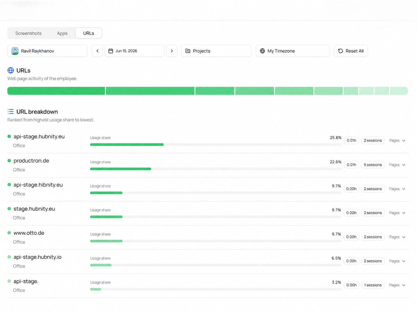Click the 2 sessions badge for api-stage.hubnity.eu

click(x=373, y=140)
